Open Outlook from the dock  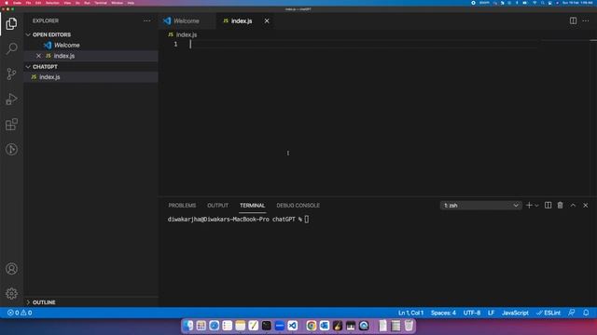[x=325, y=326]
